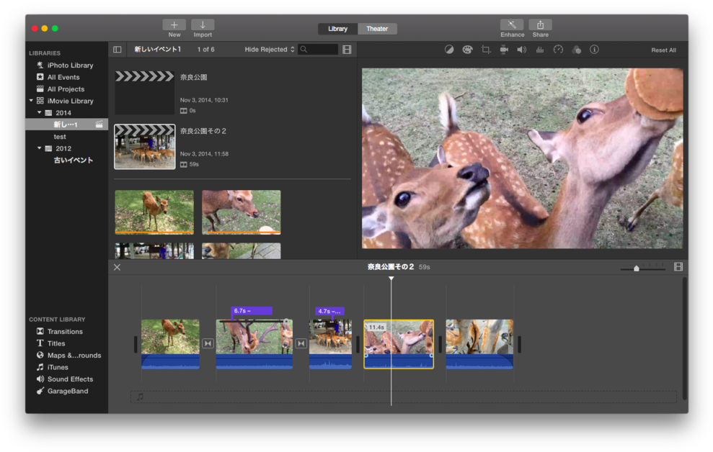713x452 pixels.
Task: Switch to the Library view
Action: pyautogui.click(x=336, y=29)
